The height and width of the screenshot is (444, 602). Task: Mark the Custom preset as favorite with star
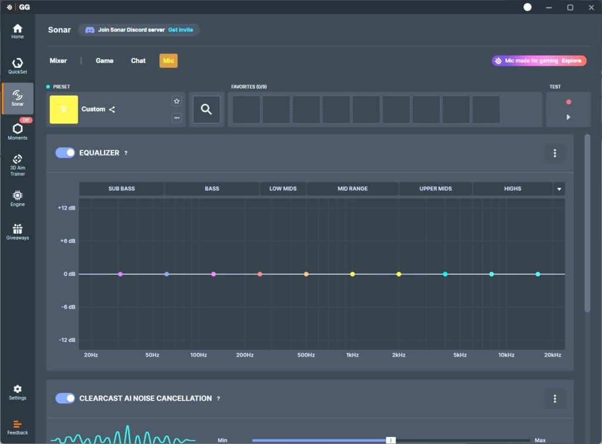coord(176,101)
